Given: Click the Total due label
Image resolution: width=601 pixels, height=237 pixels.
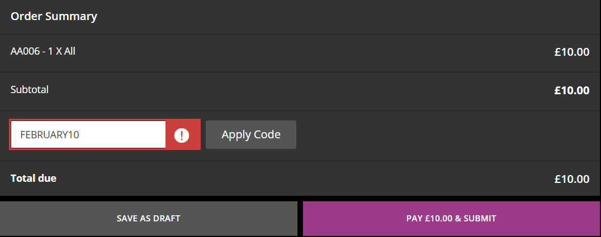Looking at the screenshot, I should 34,178.
